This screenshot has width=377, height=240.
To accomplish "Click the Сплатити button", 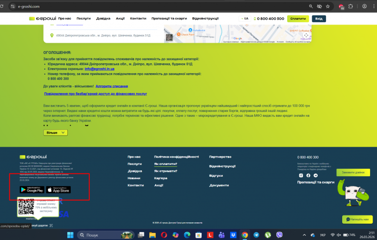I will coord(298,19).
